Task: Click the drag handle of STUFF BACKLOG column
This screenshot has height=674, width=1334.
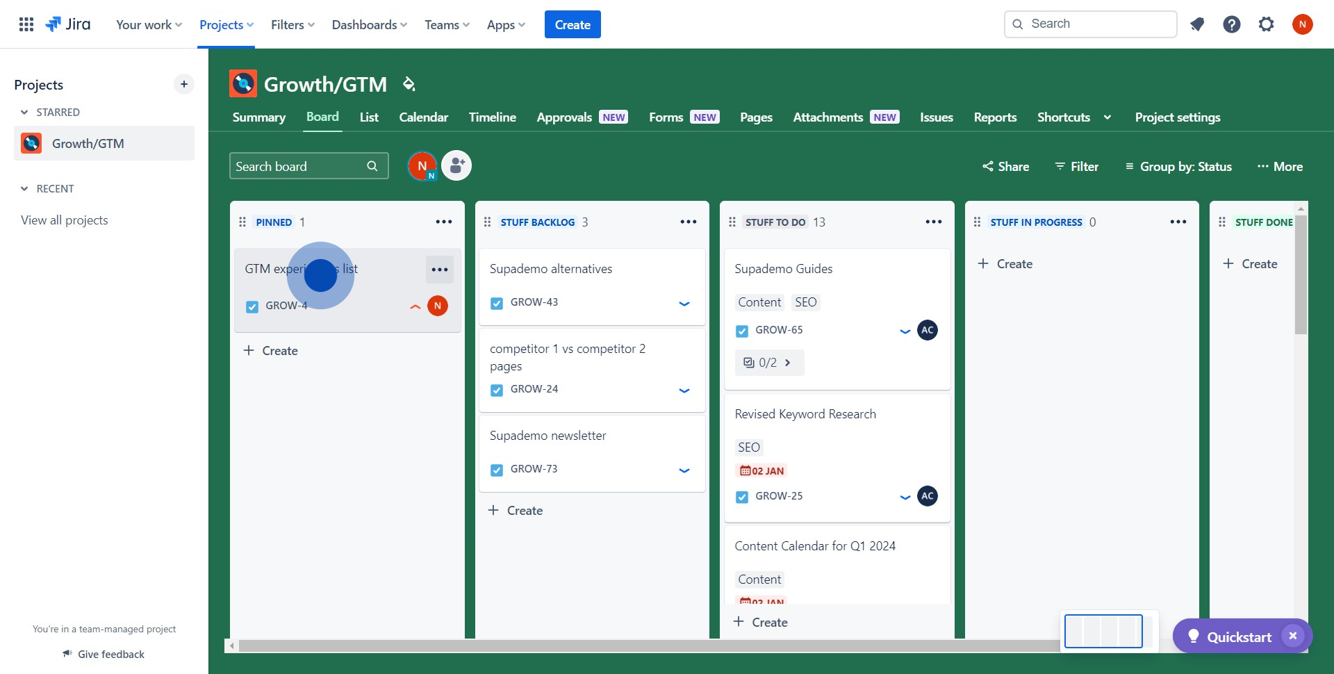Action: click(x=487, y=222)
